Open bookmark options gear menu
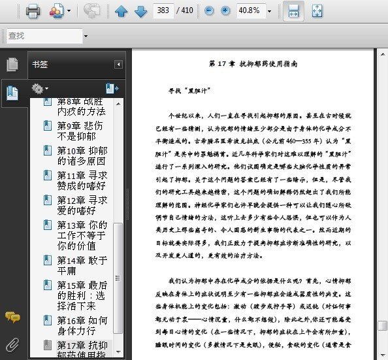 point(40,89)
